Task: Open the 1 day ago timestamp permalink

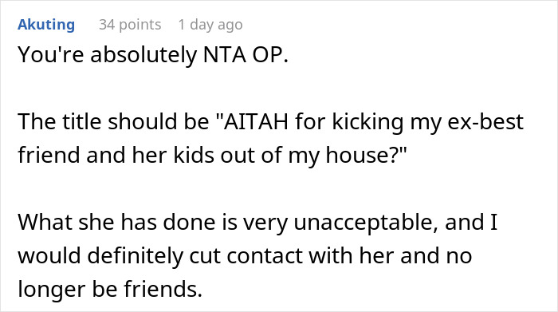Action: click(x=210, y=25)
